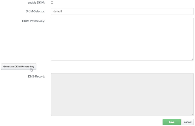Click the 'enable DKIM:' label
This screenshot has width=195, height=126.
36,3
